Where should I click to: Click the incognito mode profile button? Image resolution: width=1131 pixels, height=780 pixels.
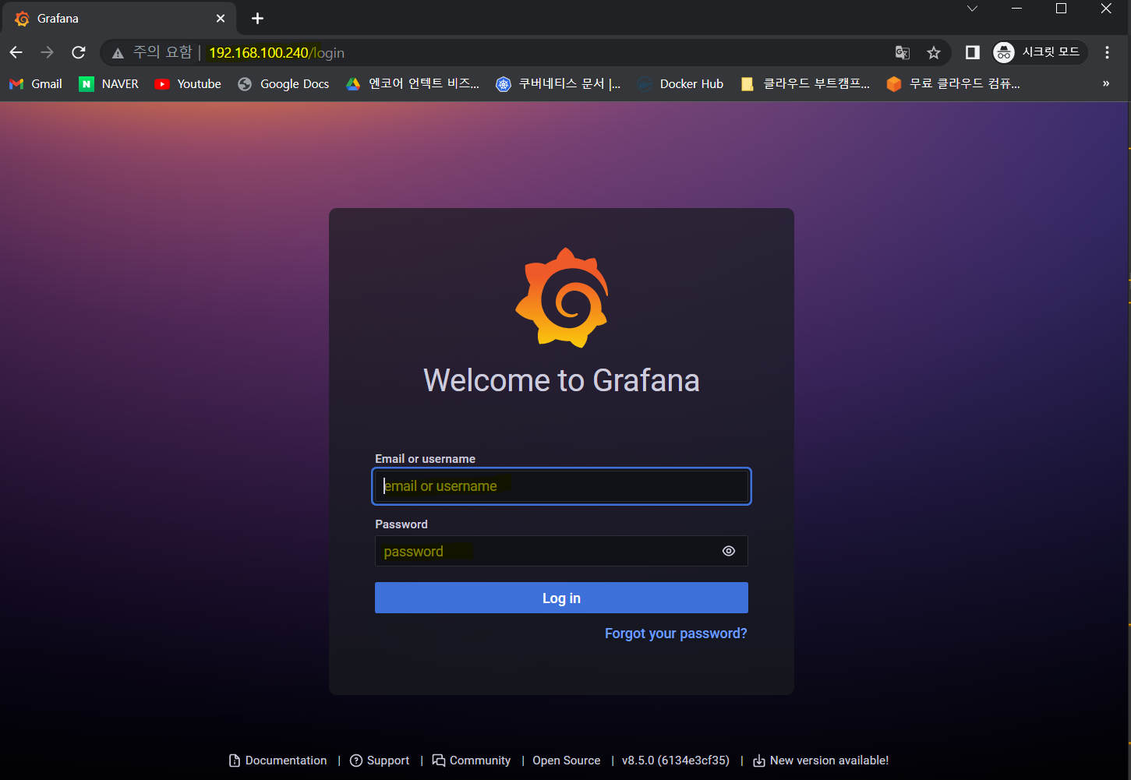[1039, 52]
